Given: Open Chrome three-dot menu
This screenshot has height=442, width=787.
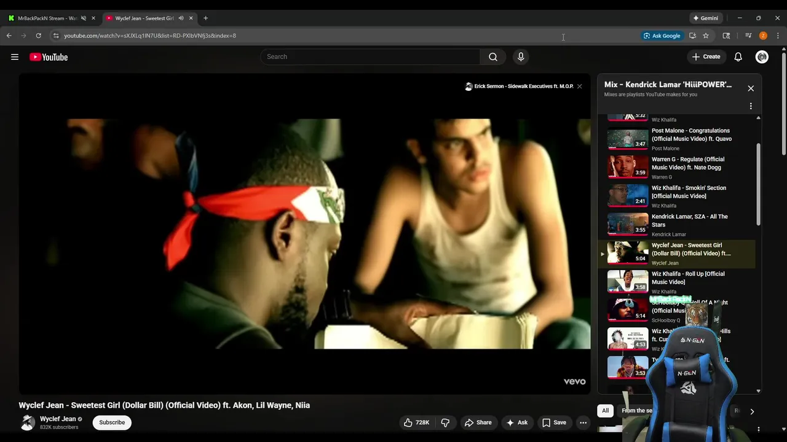Looking at the screenshot, I should [778, 36].
